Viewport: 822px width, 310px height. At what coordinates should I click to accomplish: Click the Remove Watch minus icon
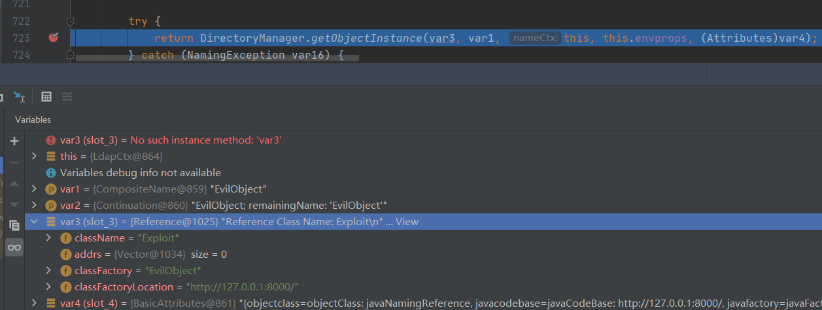[14, 162]
